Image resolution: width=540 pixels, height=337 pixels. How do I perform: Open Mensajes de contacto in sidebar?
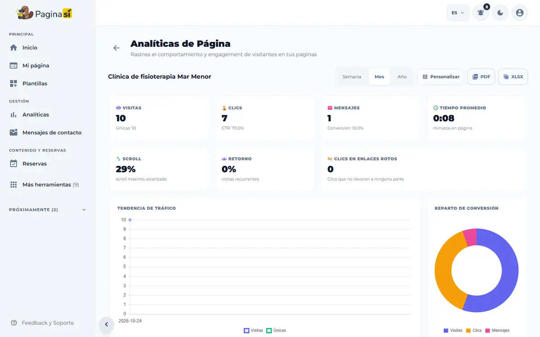click(48, 133)
